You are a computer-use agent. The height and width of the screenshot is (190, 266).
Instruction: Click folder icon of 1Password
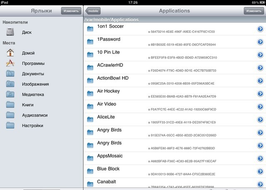90,41
